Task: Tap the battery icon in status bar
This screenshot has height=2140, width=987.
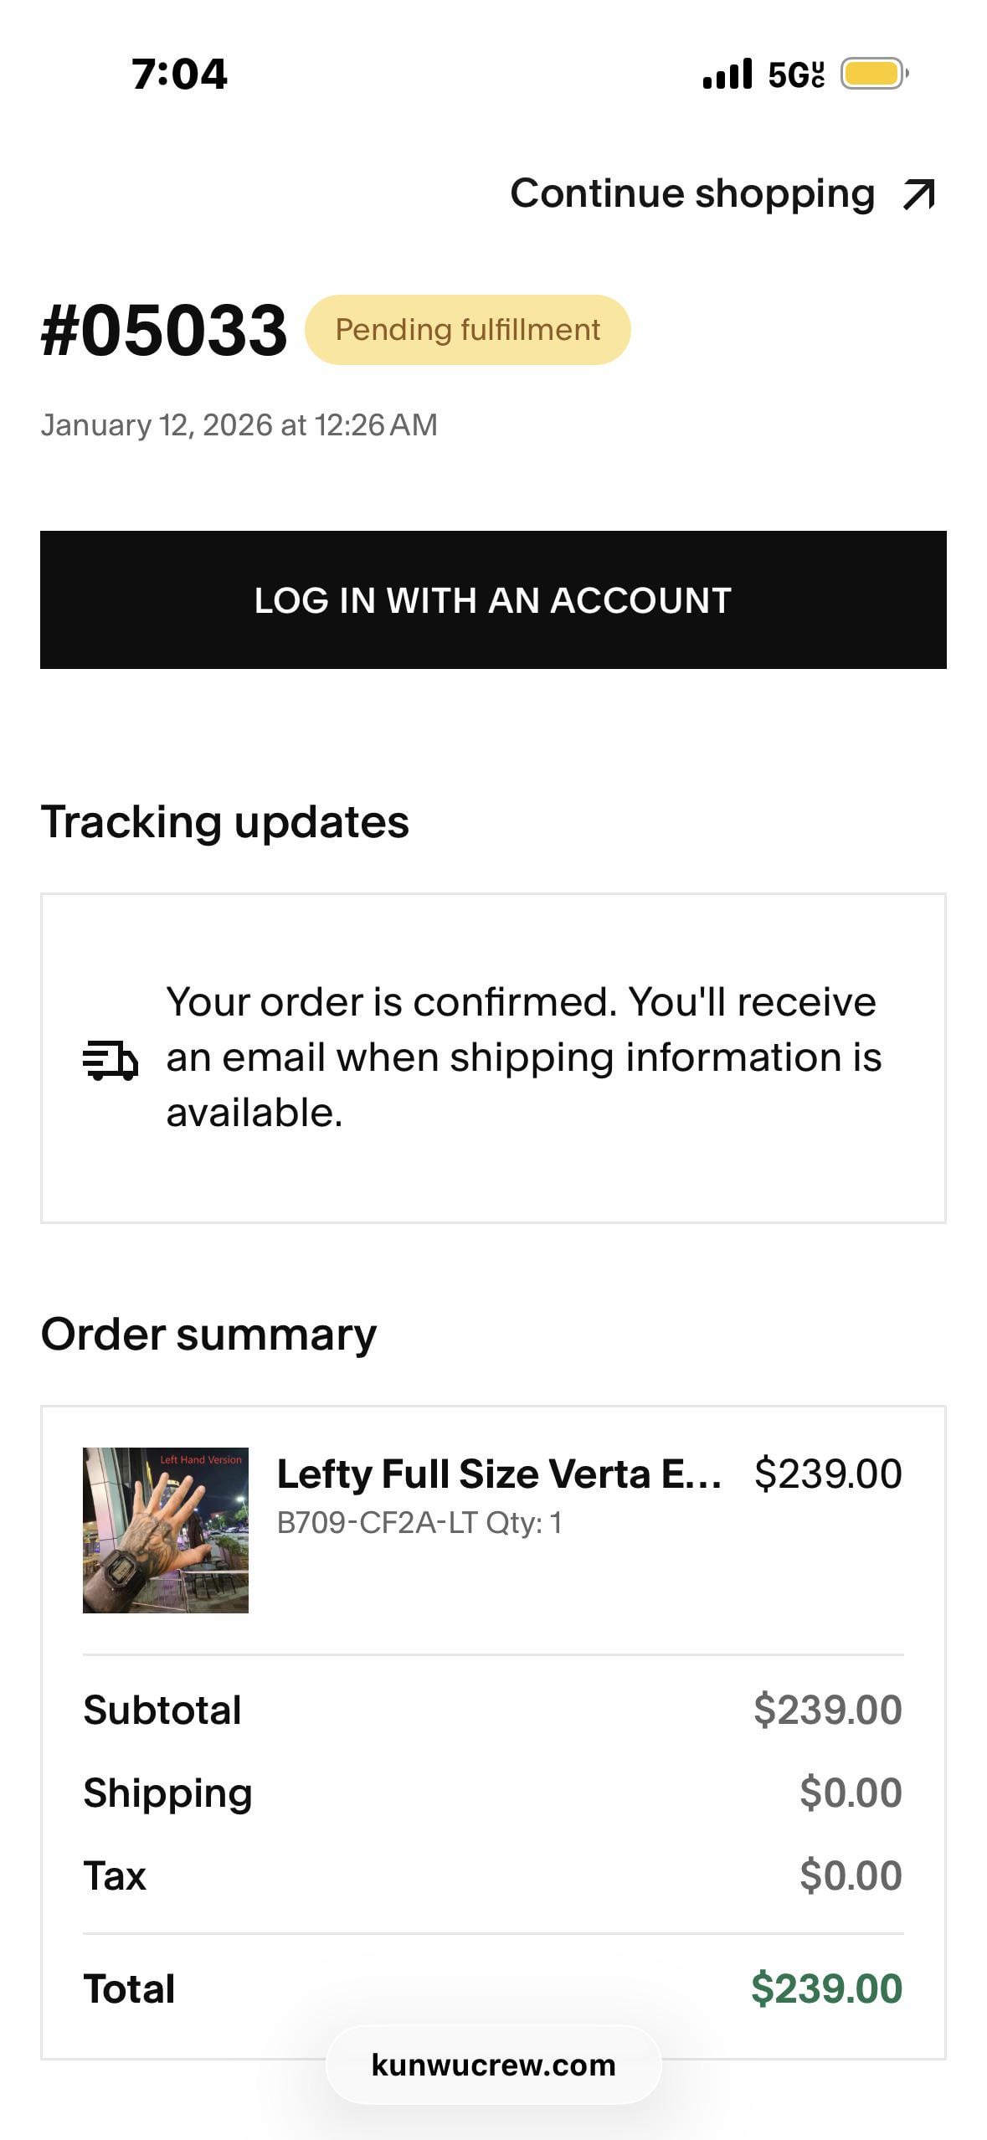Action: point(873,74)
